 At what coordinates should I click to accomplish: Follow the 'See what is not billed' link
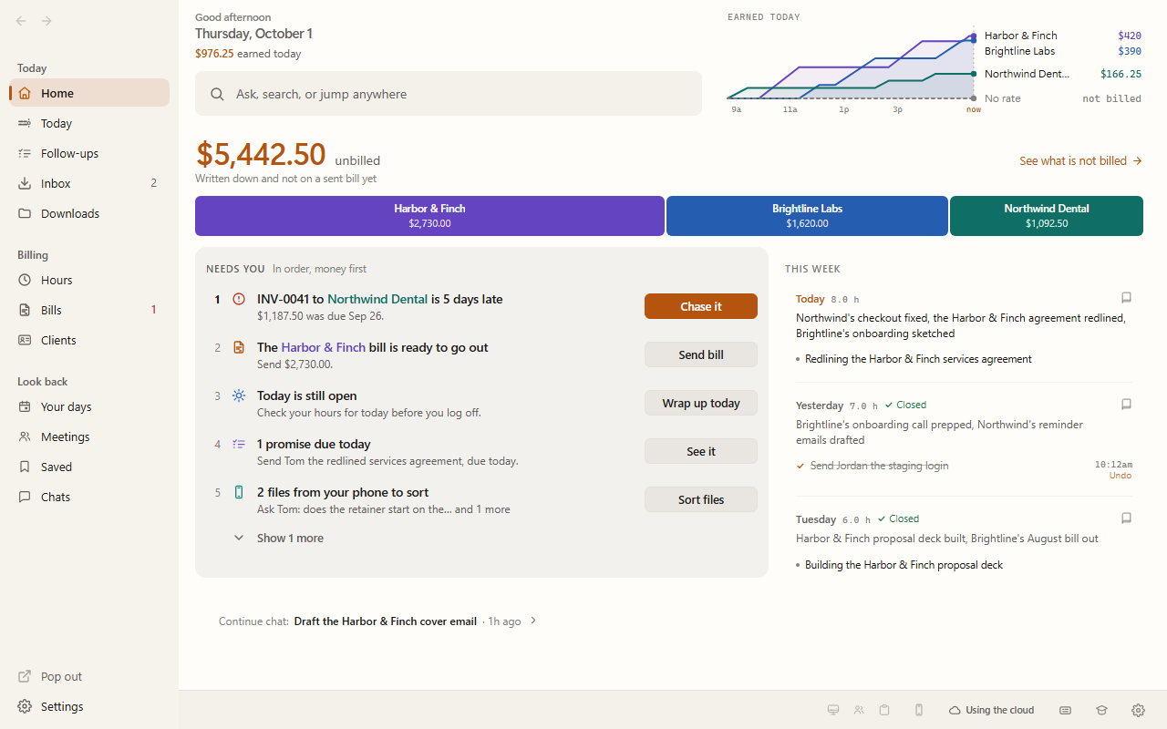[1080, 160]
